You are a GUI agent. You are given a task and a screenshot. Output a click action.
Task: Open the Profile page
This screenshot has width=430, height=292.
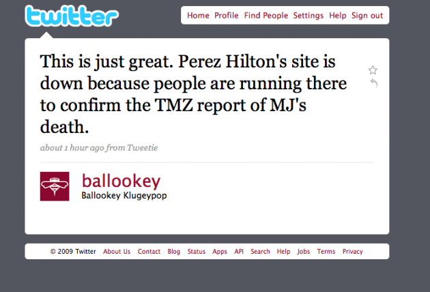[x=226, y=16]
